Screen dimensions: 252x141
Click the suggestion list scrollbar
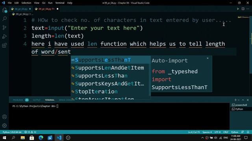[150, 76]
